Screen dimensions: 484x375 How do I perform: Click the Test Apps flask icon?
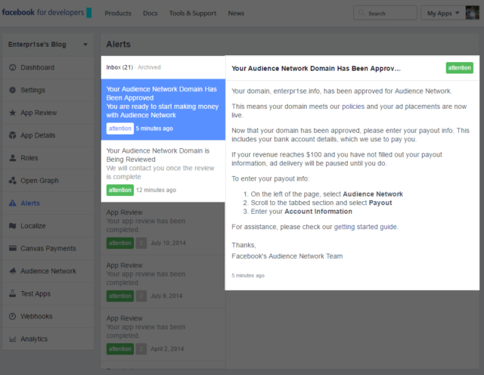13,293
